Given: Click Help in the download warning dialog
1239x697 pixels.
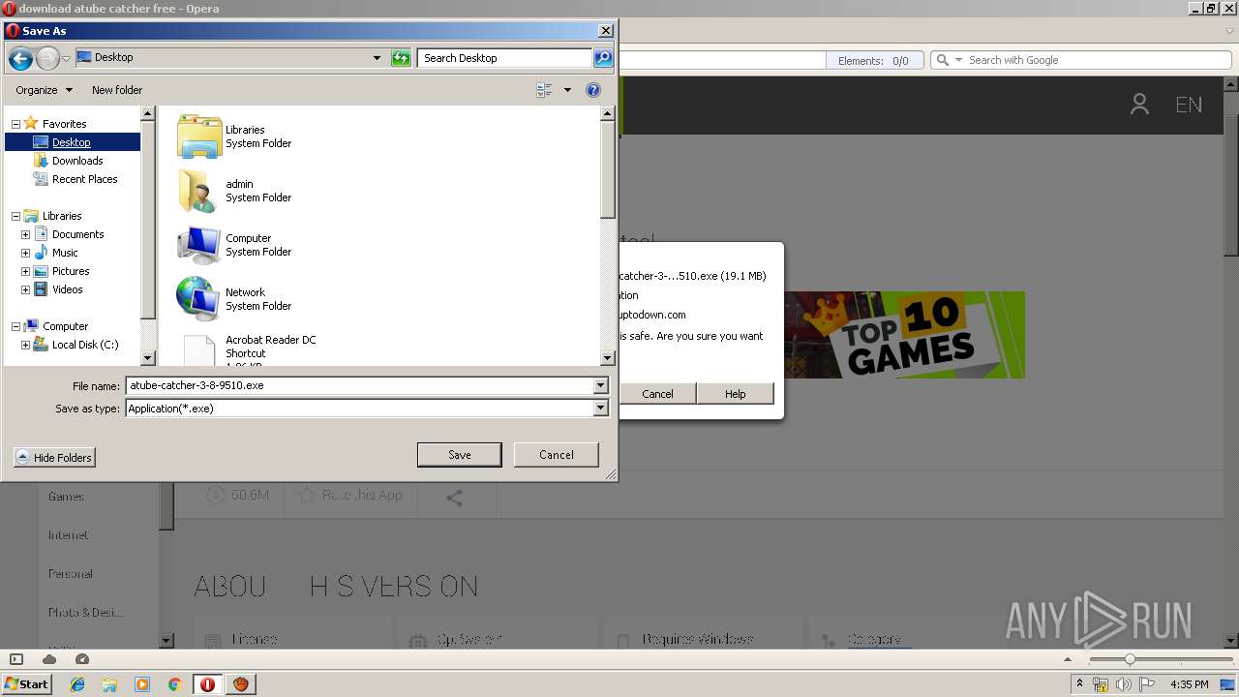Looking at the screenshot, I should click(x=736, y=394).
